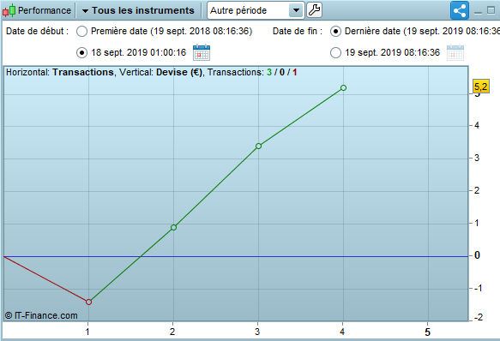Image resolution: width=500 pixels, height=341 pixels.
Task: Click Performance window title
Action: [x=45, y=10]
